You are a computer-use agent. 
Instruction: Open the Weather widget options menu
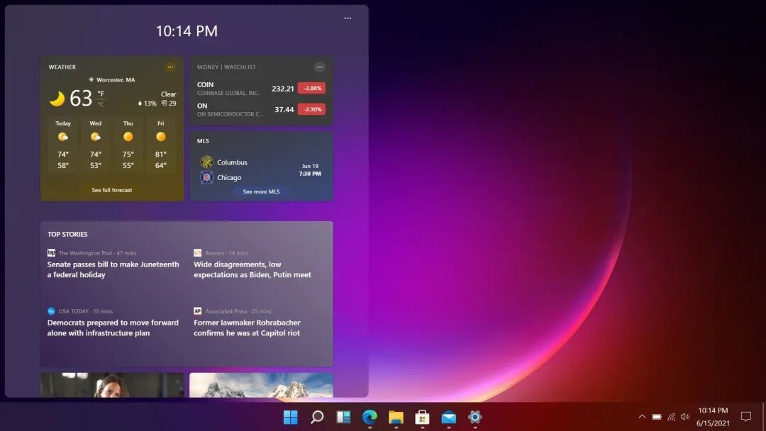tap(170, 67)
